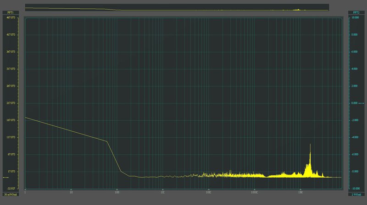Click the 10K frequency axis label
Viewport: 367px width, 205px height.
(208, 192)
